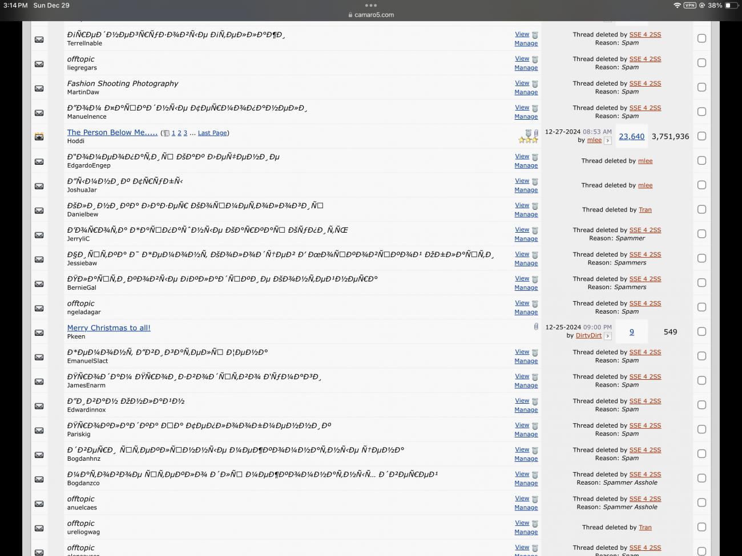Select the checkbox for Merry Christmas to all thread

701,332
